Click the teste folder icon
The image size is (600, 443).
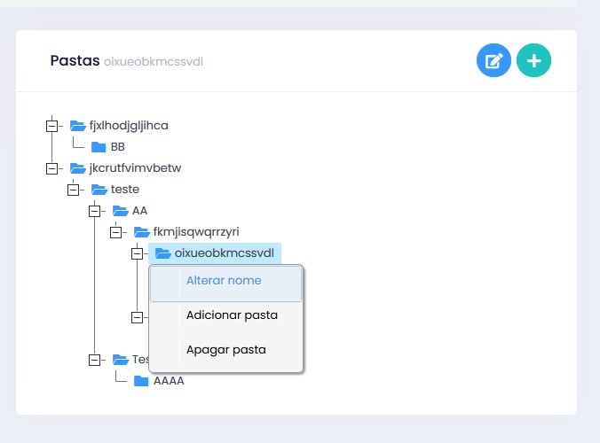(99, 190)
